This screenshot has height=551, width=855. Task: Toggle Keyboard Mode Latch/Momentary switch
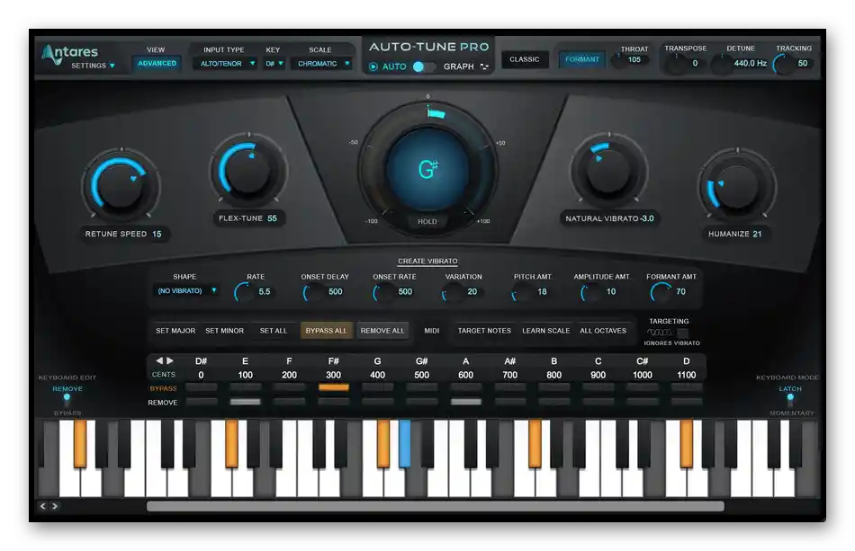click(790, 401)
